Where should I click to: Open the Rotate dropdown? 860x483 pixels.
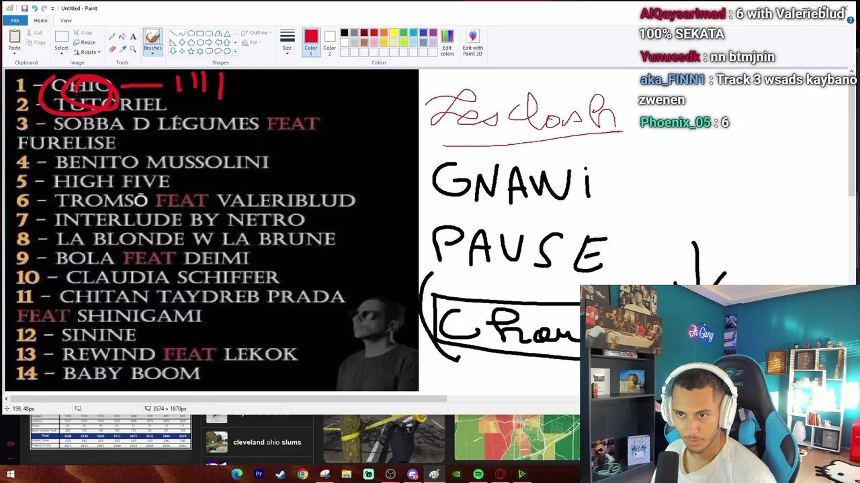pos(87,52)
